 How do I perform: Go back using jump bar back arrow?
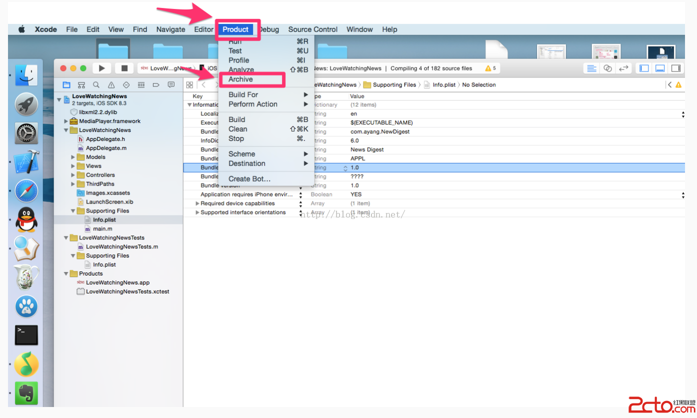coord(203,85)
